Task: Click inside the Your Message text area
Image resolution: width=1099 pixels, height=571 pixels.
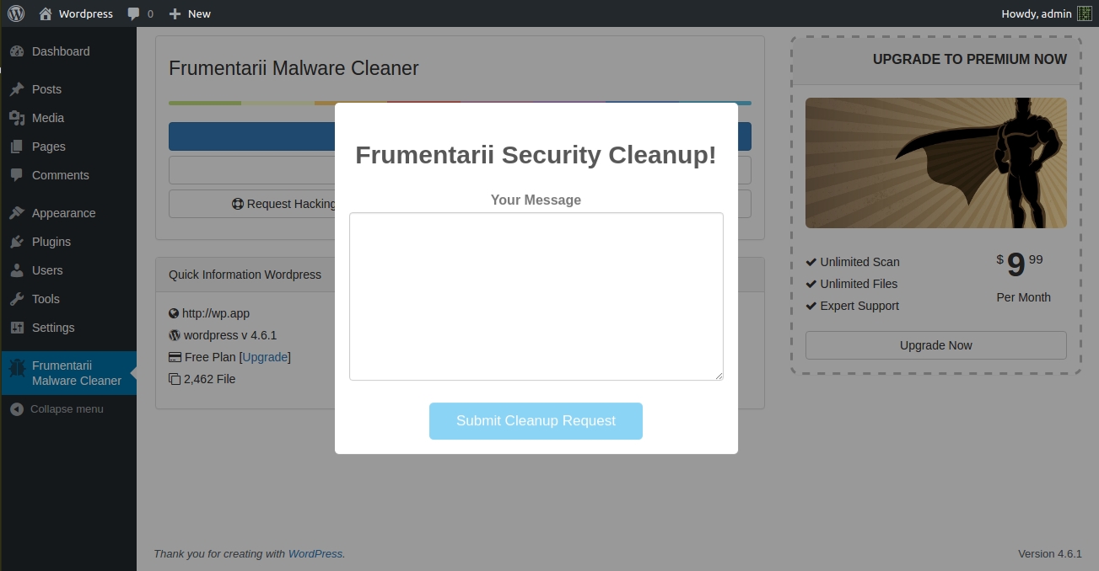Action: click(x=536, y=296)
